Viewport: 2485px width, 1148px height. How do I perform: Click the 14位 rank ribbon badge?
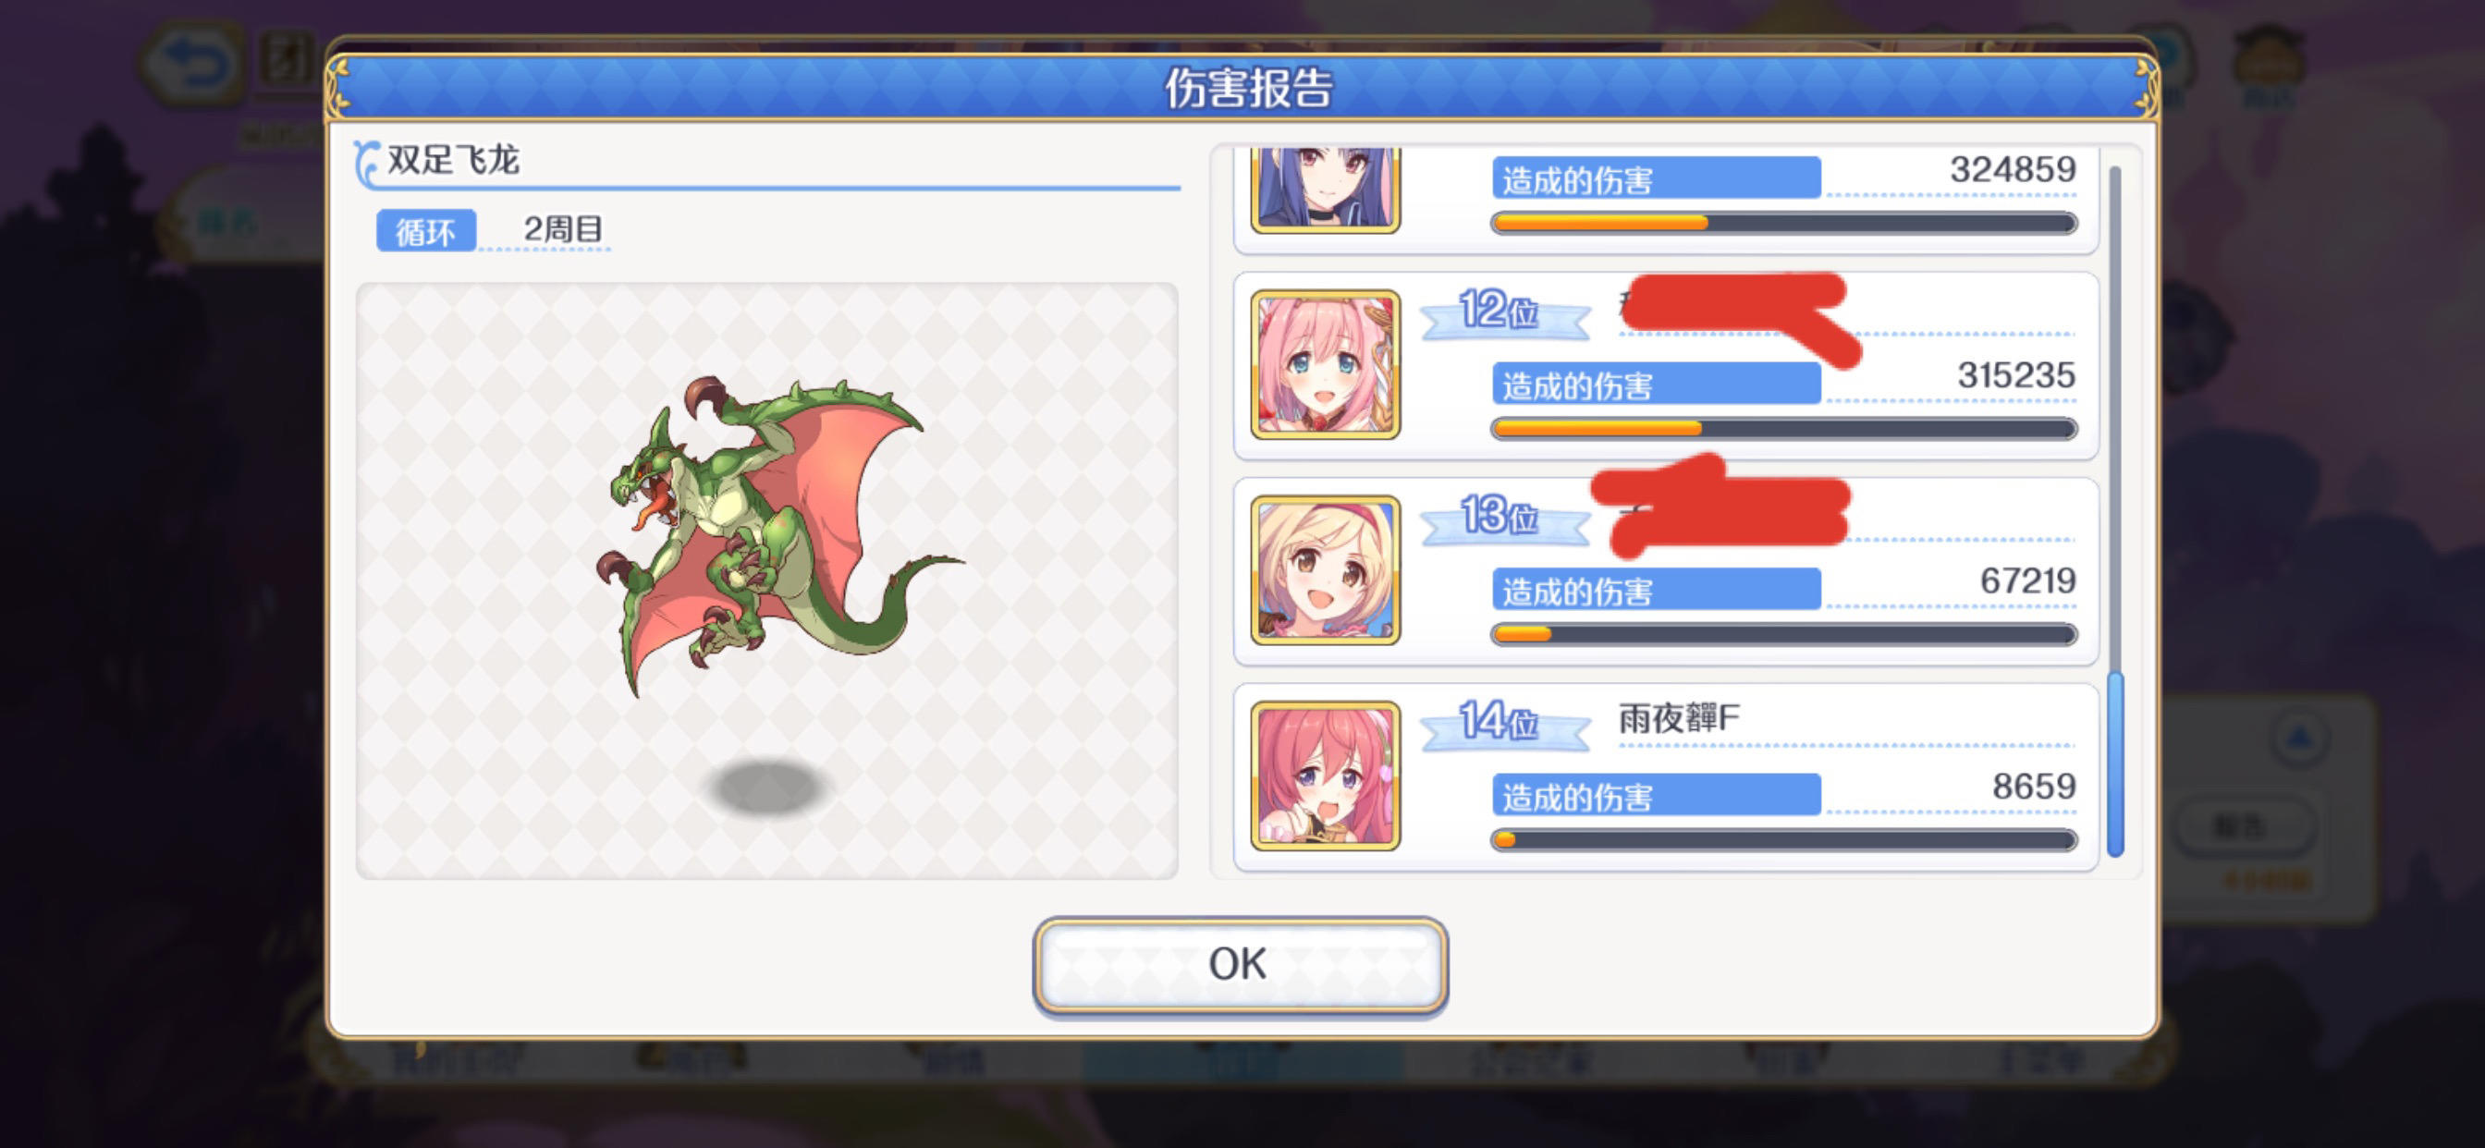[1505, 724]
